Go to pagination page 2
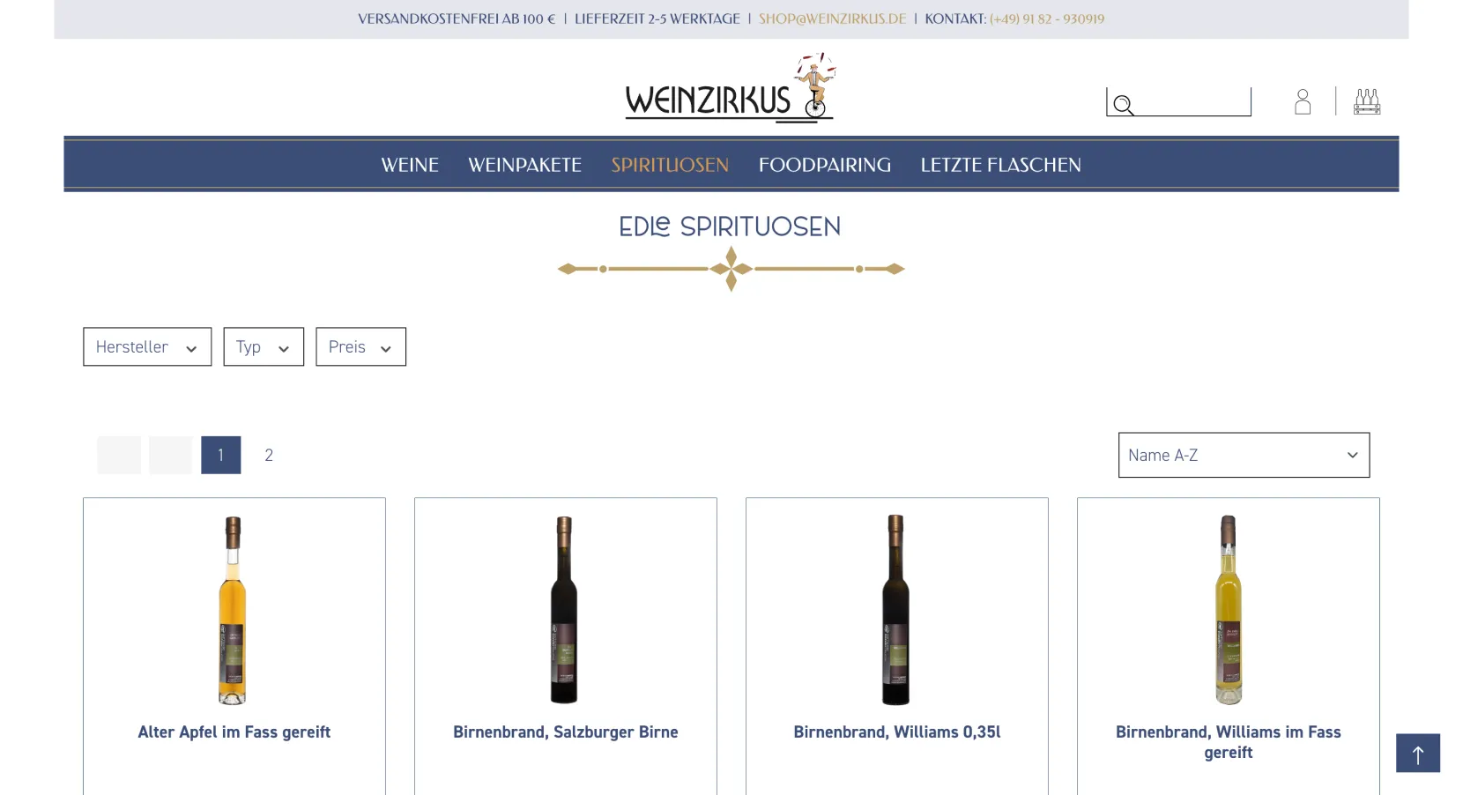Image resolution: width=1463 pixels, height=795 pixels. pos(269,455)
